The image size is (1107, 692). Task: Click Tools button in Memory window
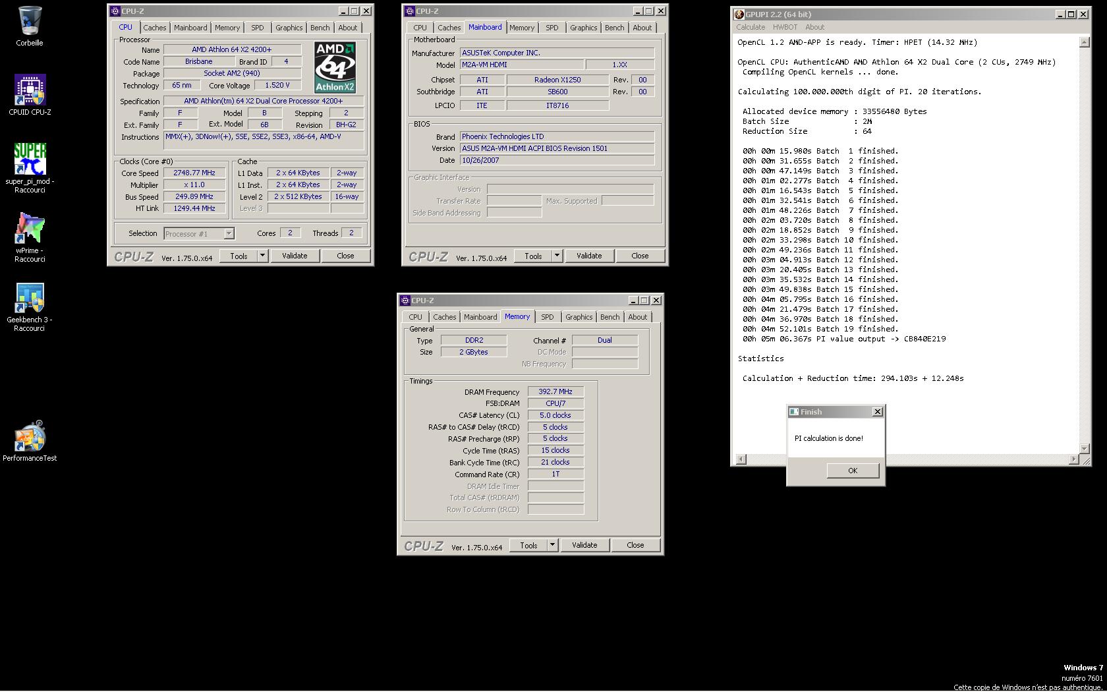(x=528, y=545)
